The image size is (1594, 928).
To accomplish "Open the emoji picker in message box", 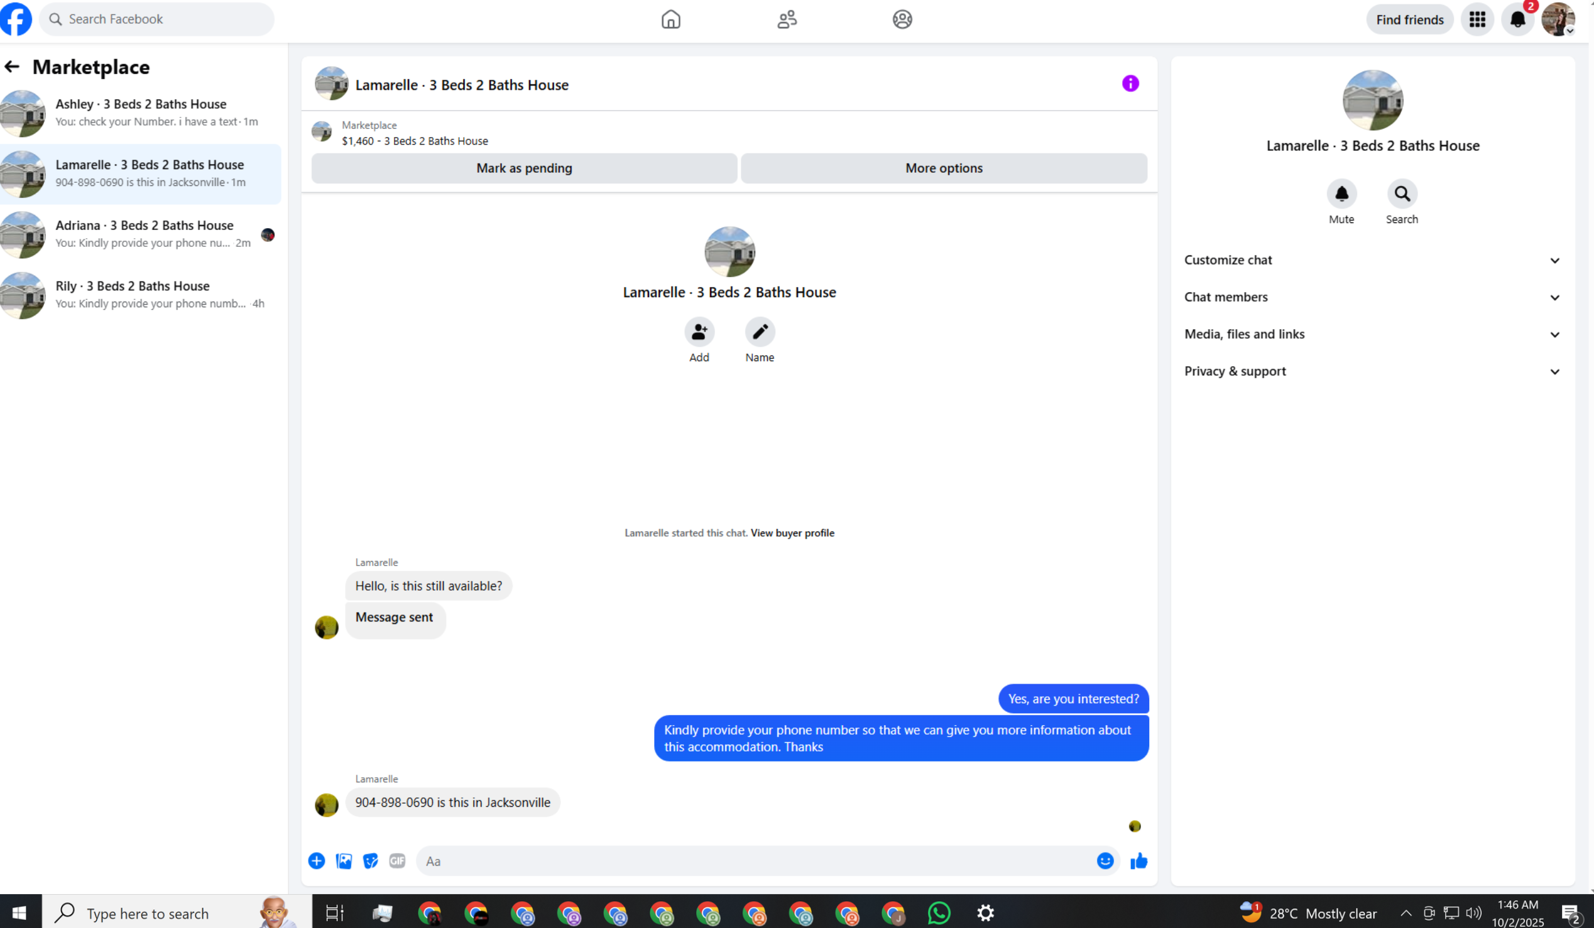I will point(1105,860).
